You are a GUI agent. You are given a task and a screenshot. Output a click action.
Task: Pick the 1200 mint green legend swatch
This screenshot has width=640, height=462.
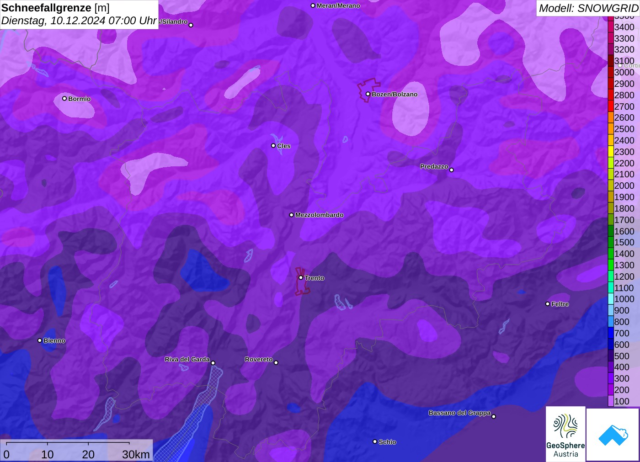click(x=611, y=276)
